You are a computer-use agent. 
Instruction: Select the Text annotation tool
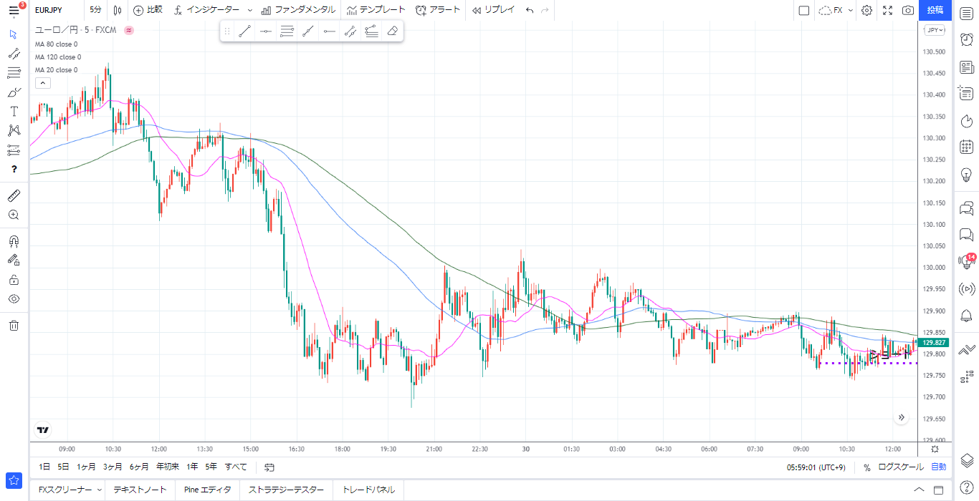[x=14, y=111]
